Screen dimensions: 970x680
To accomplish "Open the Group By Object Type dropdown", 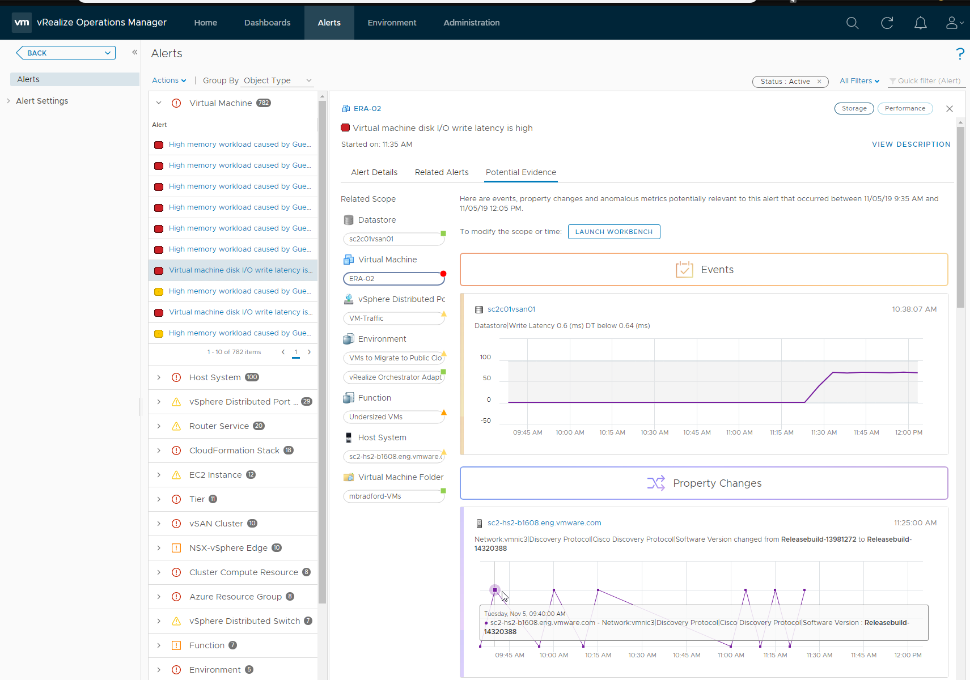I will pyautogui.click(x=277, y=80).
